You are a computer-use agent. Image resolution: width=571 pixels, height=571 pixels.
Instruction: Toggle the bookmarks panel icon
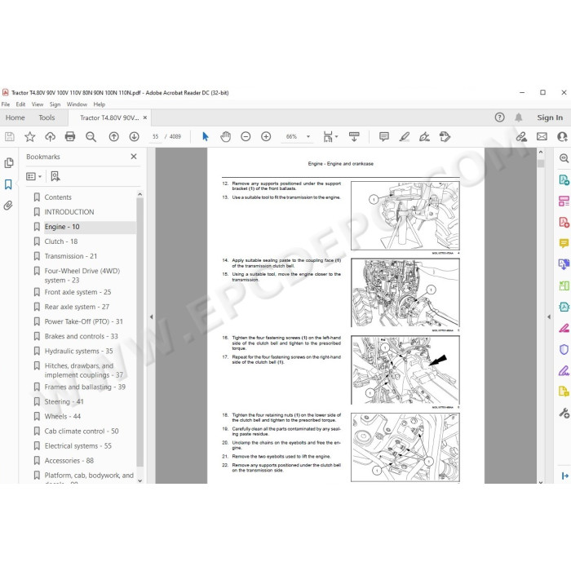click(x=8, y=184)
